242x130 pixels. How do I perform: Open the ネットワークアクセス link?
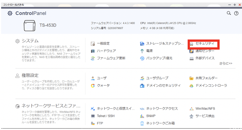click(162, 109)
